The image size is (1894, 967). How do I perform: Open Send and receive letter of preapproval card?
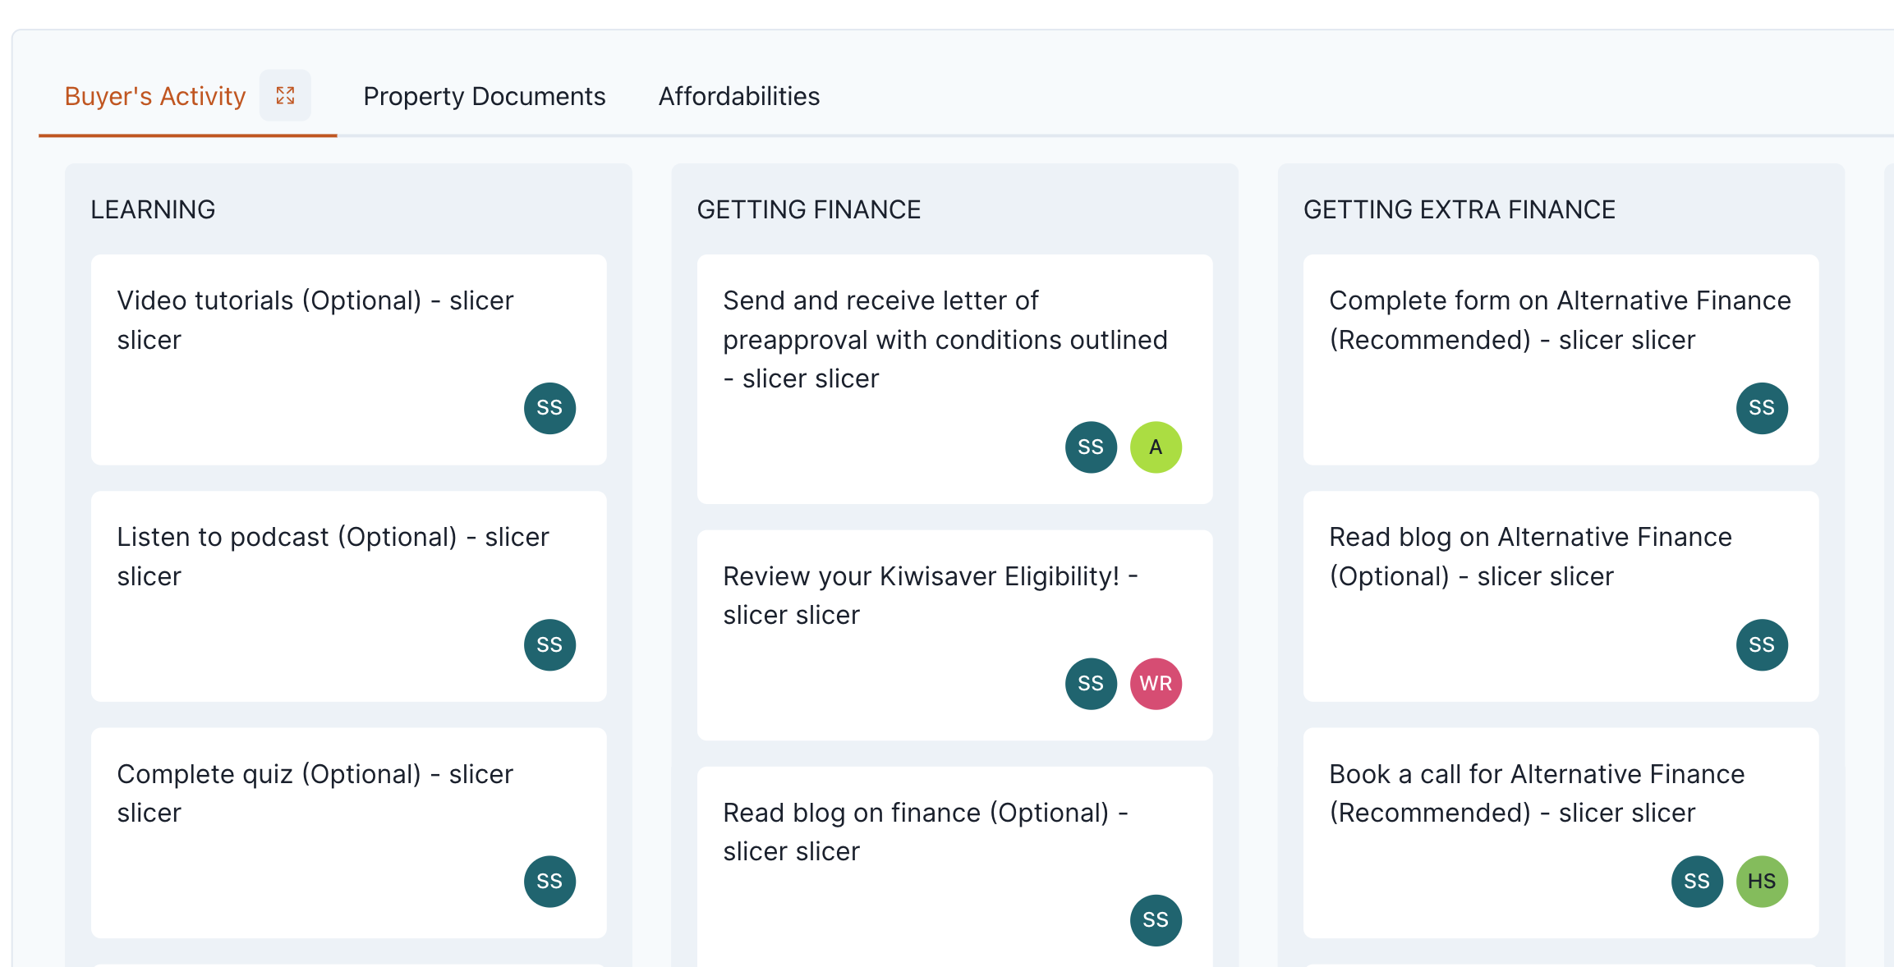point(945,339)
